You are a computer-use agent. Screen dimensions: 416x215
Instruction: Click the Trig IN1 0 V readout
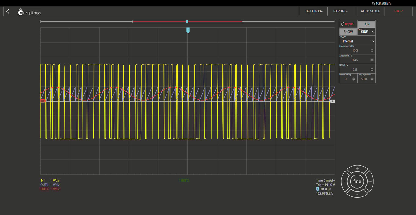325,185
